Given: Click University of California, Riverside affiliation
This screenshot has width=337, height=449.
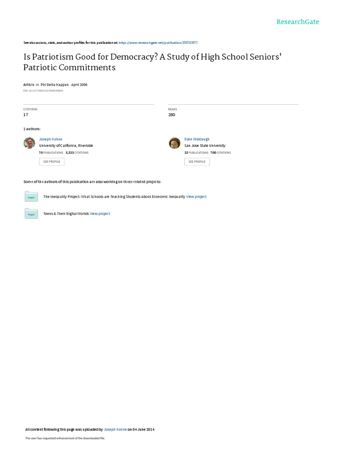Looking at the screenshot, I should coord(66,146).
